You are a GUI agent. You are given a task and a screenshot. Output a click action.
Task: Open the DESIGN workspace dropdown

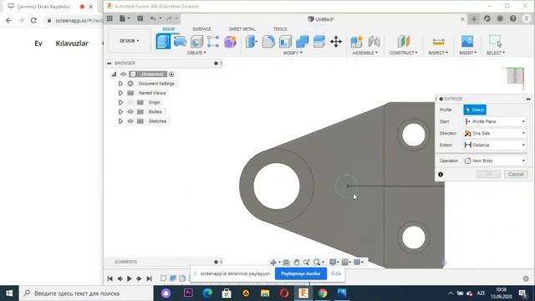[130, 41]
